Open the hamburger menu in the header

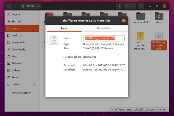pyautogui.click(x=141, y=6)
